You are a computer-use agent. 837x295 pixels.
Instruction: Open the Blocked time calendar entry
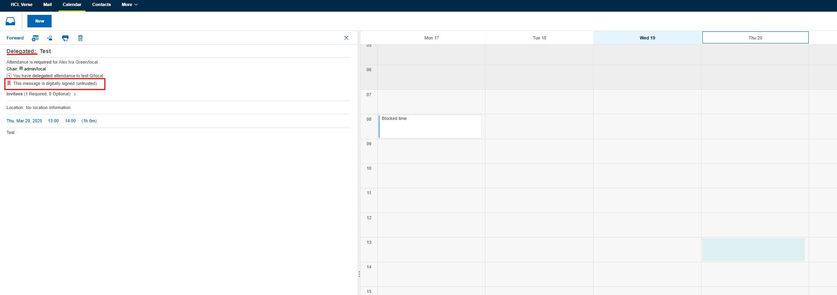[430, 126]
